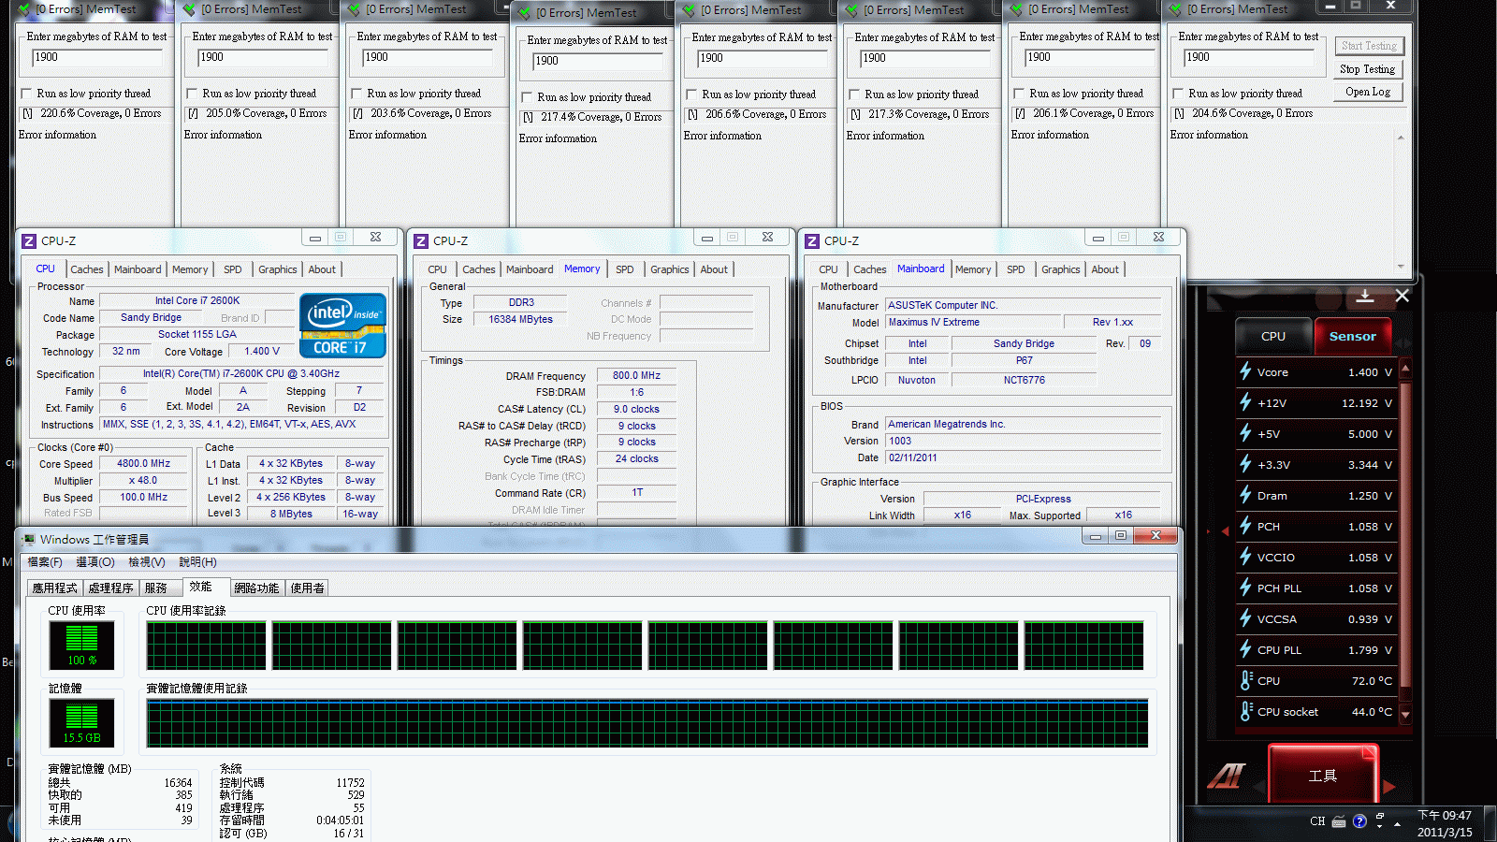Click Stop Testing button in MemTest
1497x842 pixels.
[1368, 69]
